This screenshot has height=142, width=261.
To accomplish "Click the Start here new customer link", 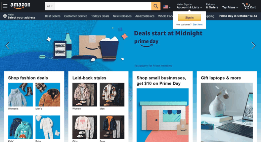I will click(198, 25).
